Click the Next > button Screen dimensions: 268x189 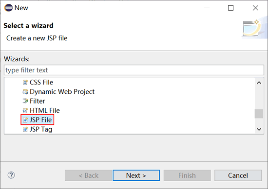pos(136,175)
